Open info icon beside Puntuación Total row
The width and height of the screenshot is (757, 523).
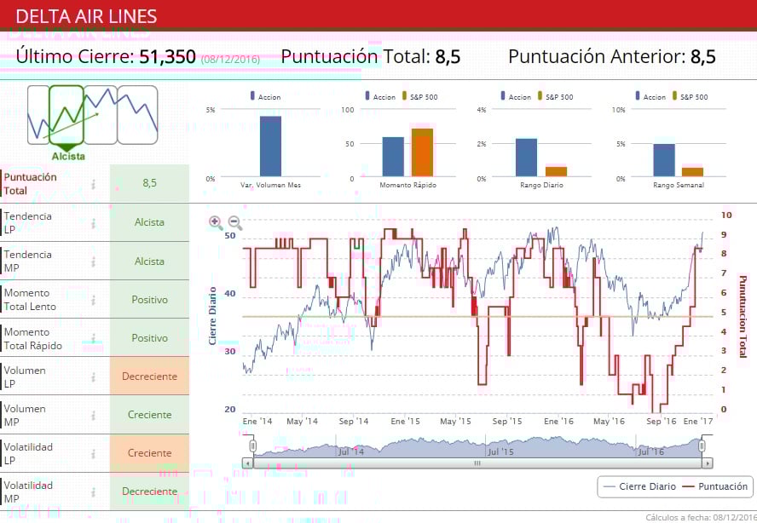(x=94, y=184)
